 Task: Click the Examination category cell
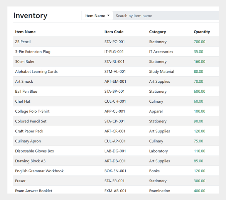pos(160,191)
